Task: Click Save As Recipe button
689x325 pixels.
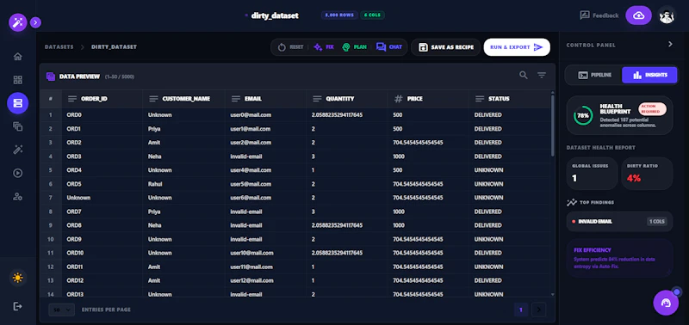Action: tap(445, 47)
